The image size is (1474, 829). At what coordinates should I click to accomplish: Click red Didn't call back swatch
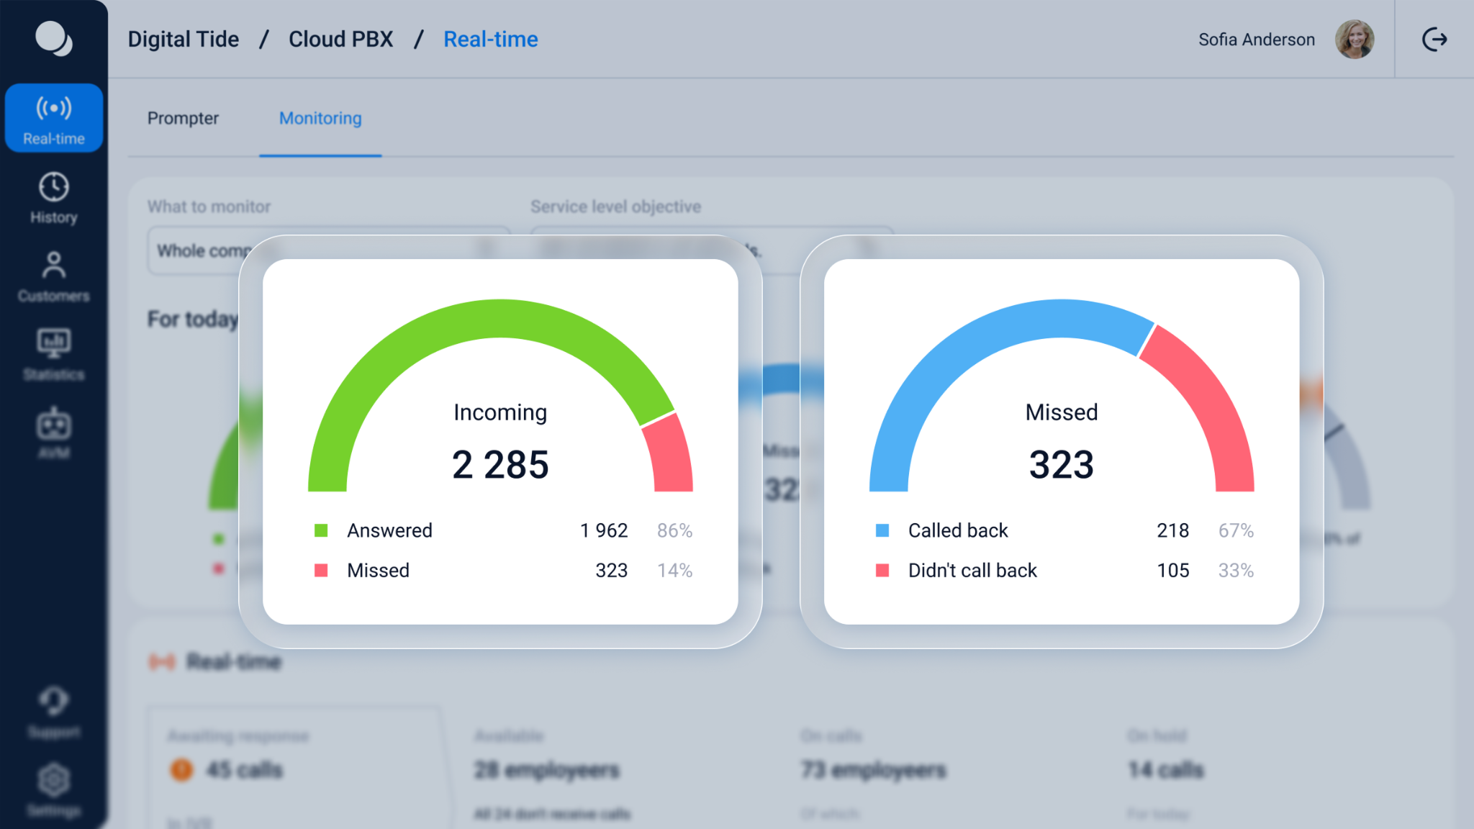tap(882, 571)
